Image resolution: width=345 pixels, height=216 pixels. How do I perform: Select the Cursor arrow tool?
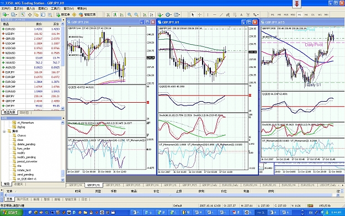click(193, 14)
